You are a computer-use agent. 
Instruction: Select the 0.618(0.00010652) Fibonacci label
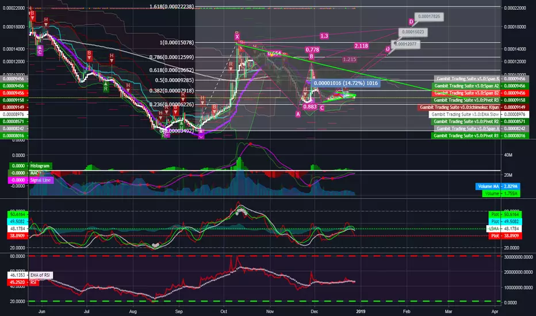point(171,70)
